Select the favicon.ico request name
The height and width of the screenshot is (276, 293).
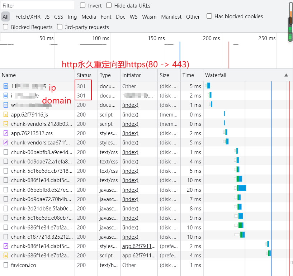pos(23,265)
